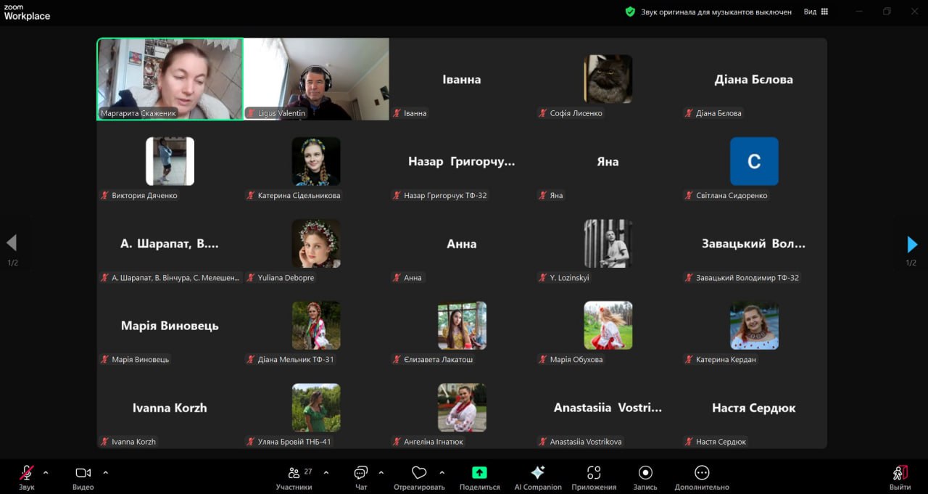Viewport: 928px width, 494px height.
Task: Expand arrow next to Участники
Action: [x=326, y=473]
